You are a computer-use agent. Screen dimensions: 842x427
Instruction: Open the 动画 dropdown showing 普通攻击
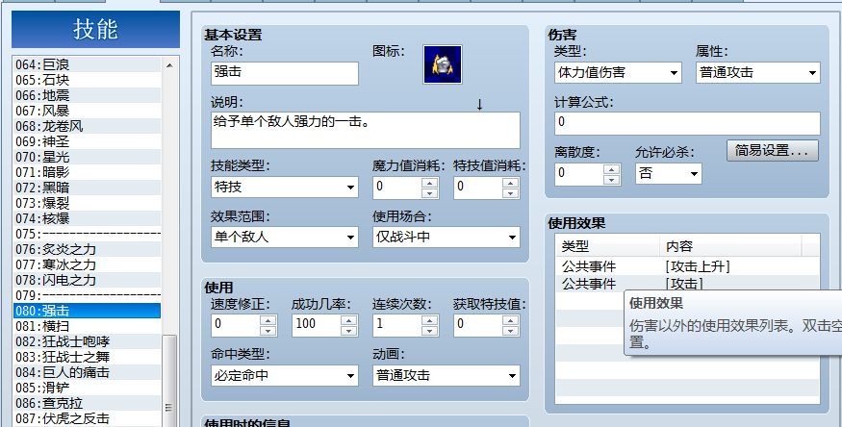click(447, 375)
